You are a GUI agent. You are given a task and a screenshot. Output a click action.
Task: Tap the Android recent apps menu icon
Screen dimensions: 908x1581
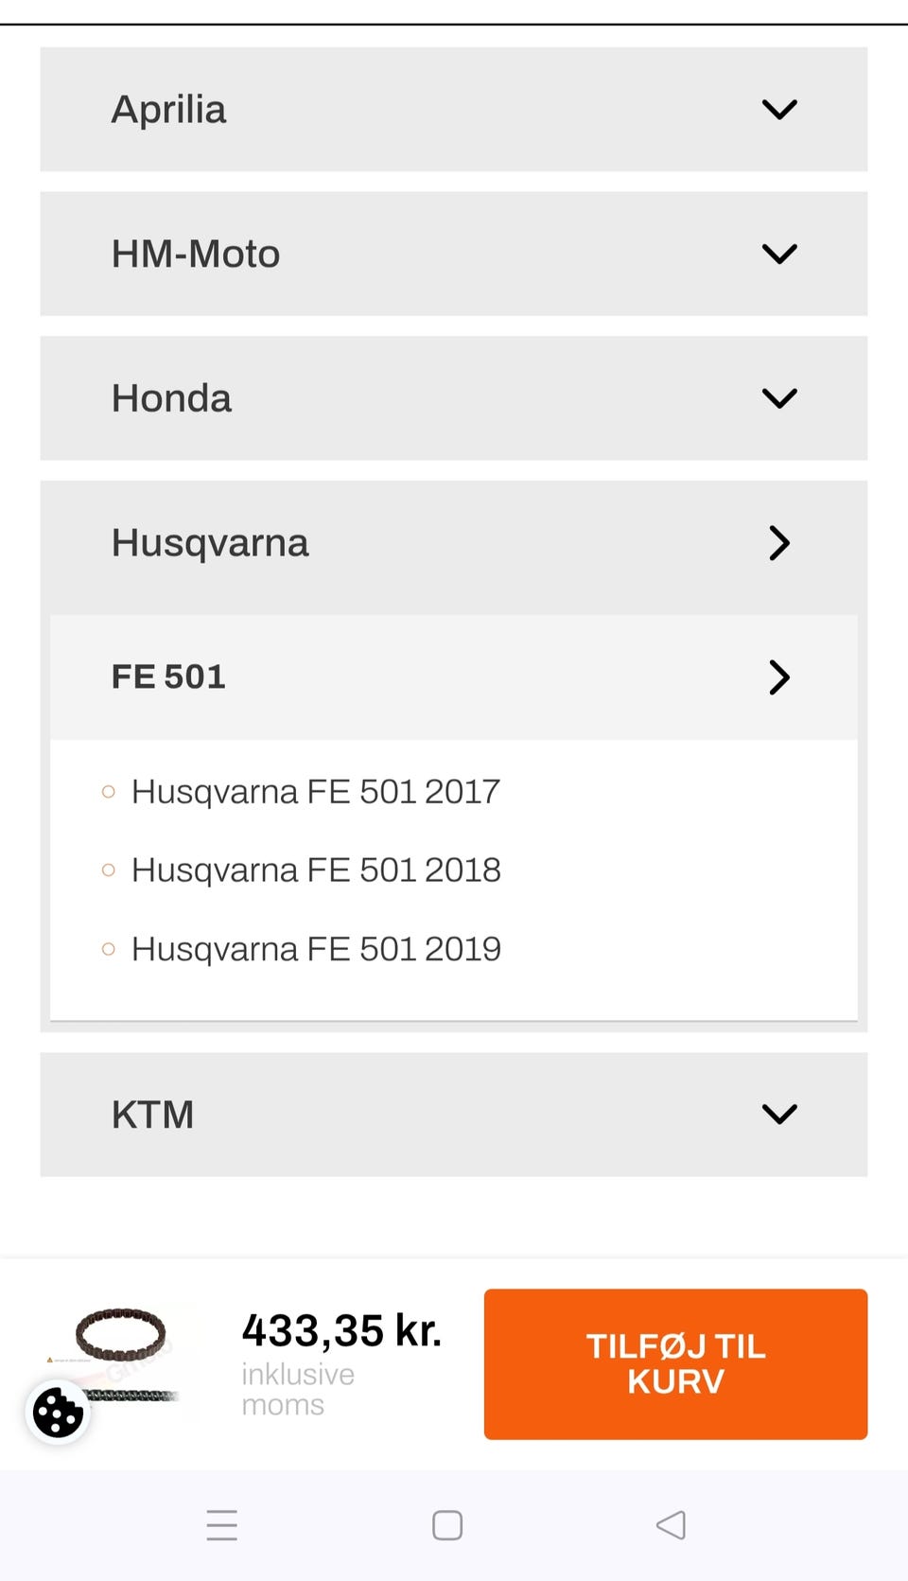click(x=222, y=1525)
